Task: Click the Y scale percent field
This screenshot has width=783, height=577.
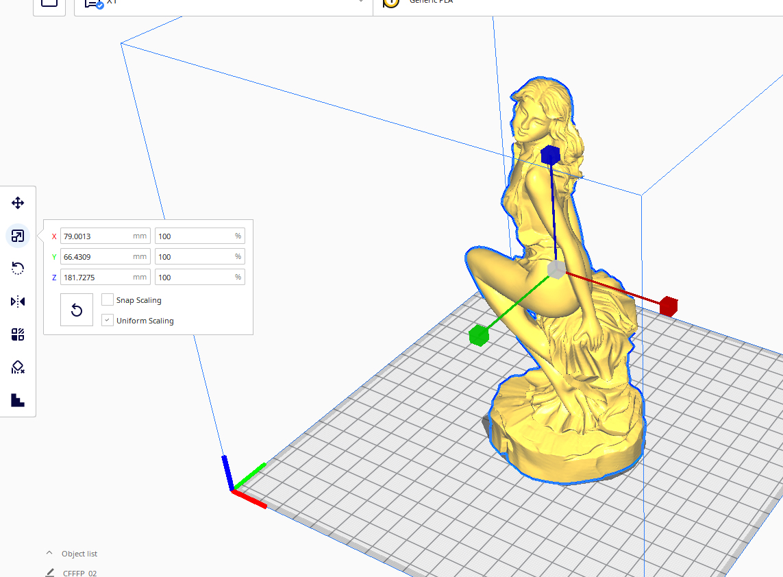Action: [x=200, y=256]
